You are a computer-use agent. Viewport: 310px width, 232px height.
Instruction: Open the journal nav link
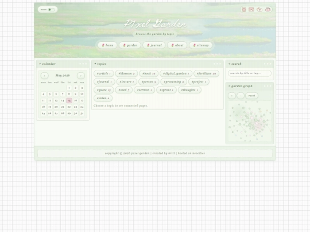(x=154, y=45)
